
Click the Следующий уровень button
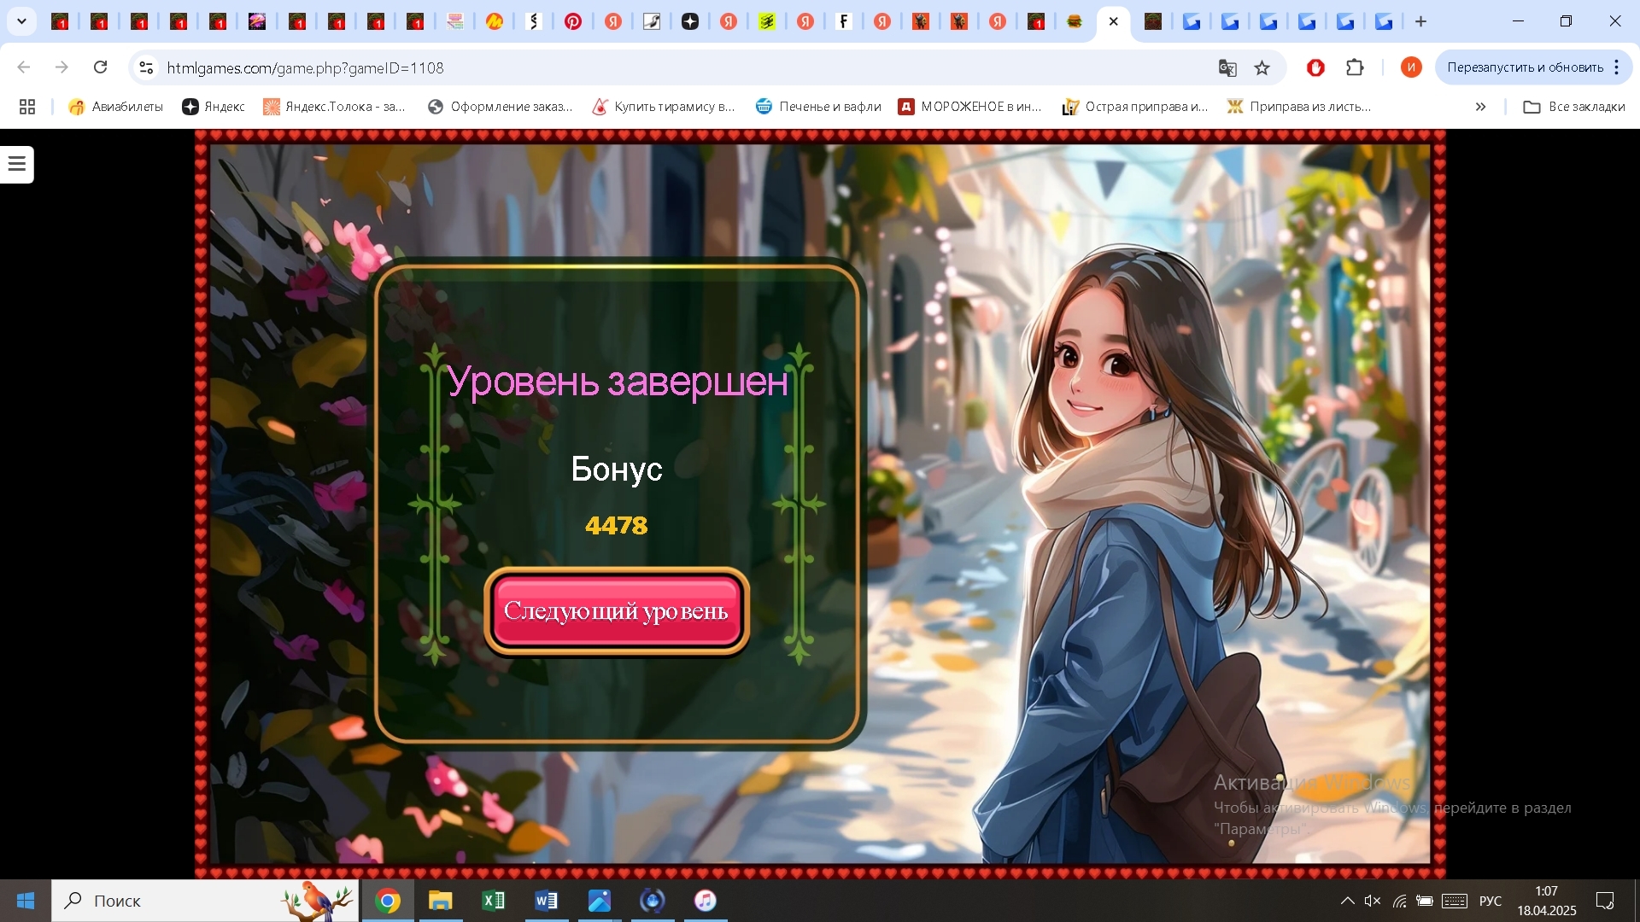pos(616,611)
